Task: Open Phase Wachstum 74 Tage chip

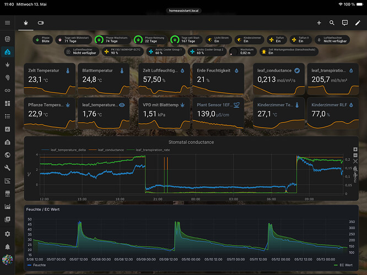Action: [x=113, y=40]
